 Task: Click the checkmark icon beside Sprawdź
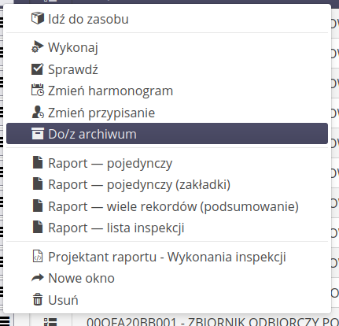38,69
